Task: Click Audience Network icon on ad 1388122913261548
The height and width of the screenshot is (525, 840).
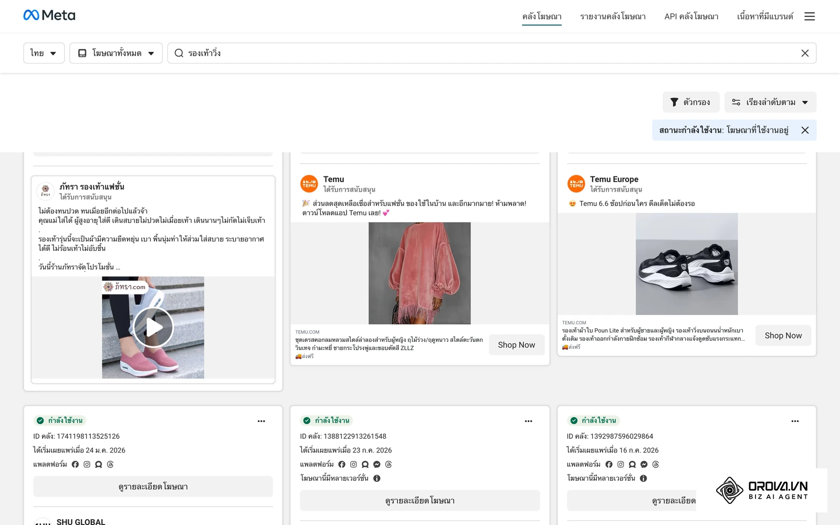Action: [x=365, y=465]
